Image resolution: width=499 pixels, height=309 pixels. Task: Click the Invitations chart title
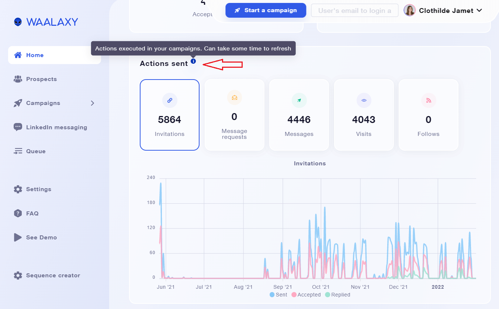310,163
